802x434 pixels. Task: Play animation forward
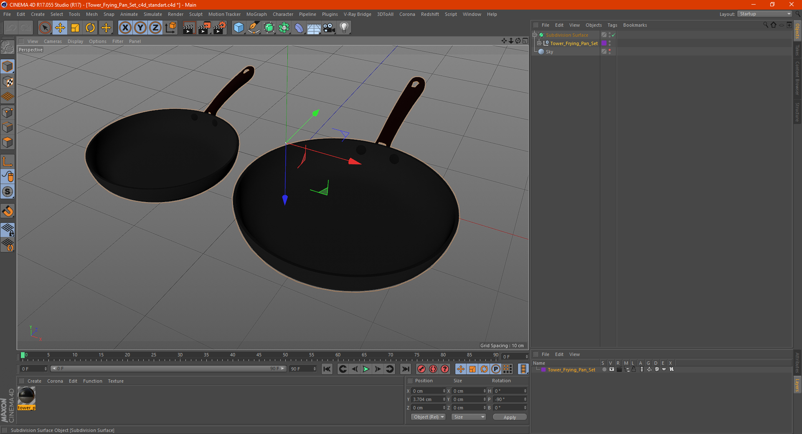click(x=366, y=369)
